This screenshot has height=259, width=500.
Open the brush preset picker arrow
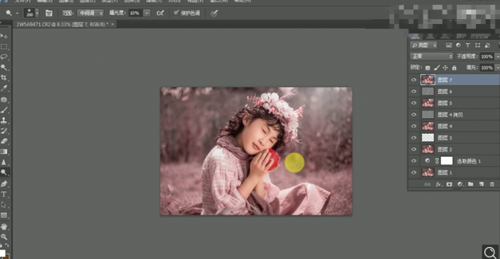click(37, 13)
